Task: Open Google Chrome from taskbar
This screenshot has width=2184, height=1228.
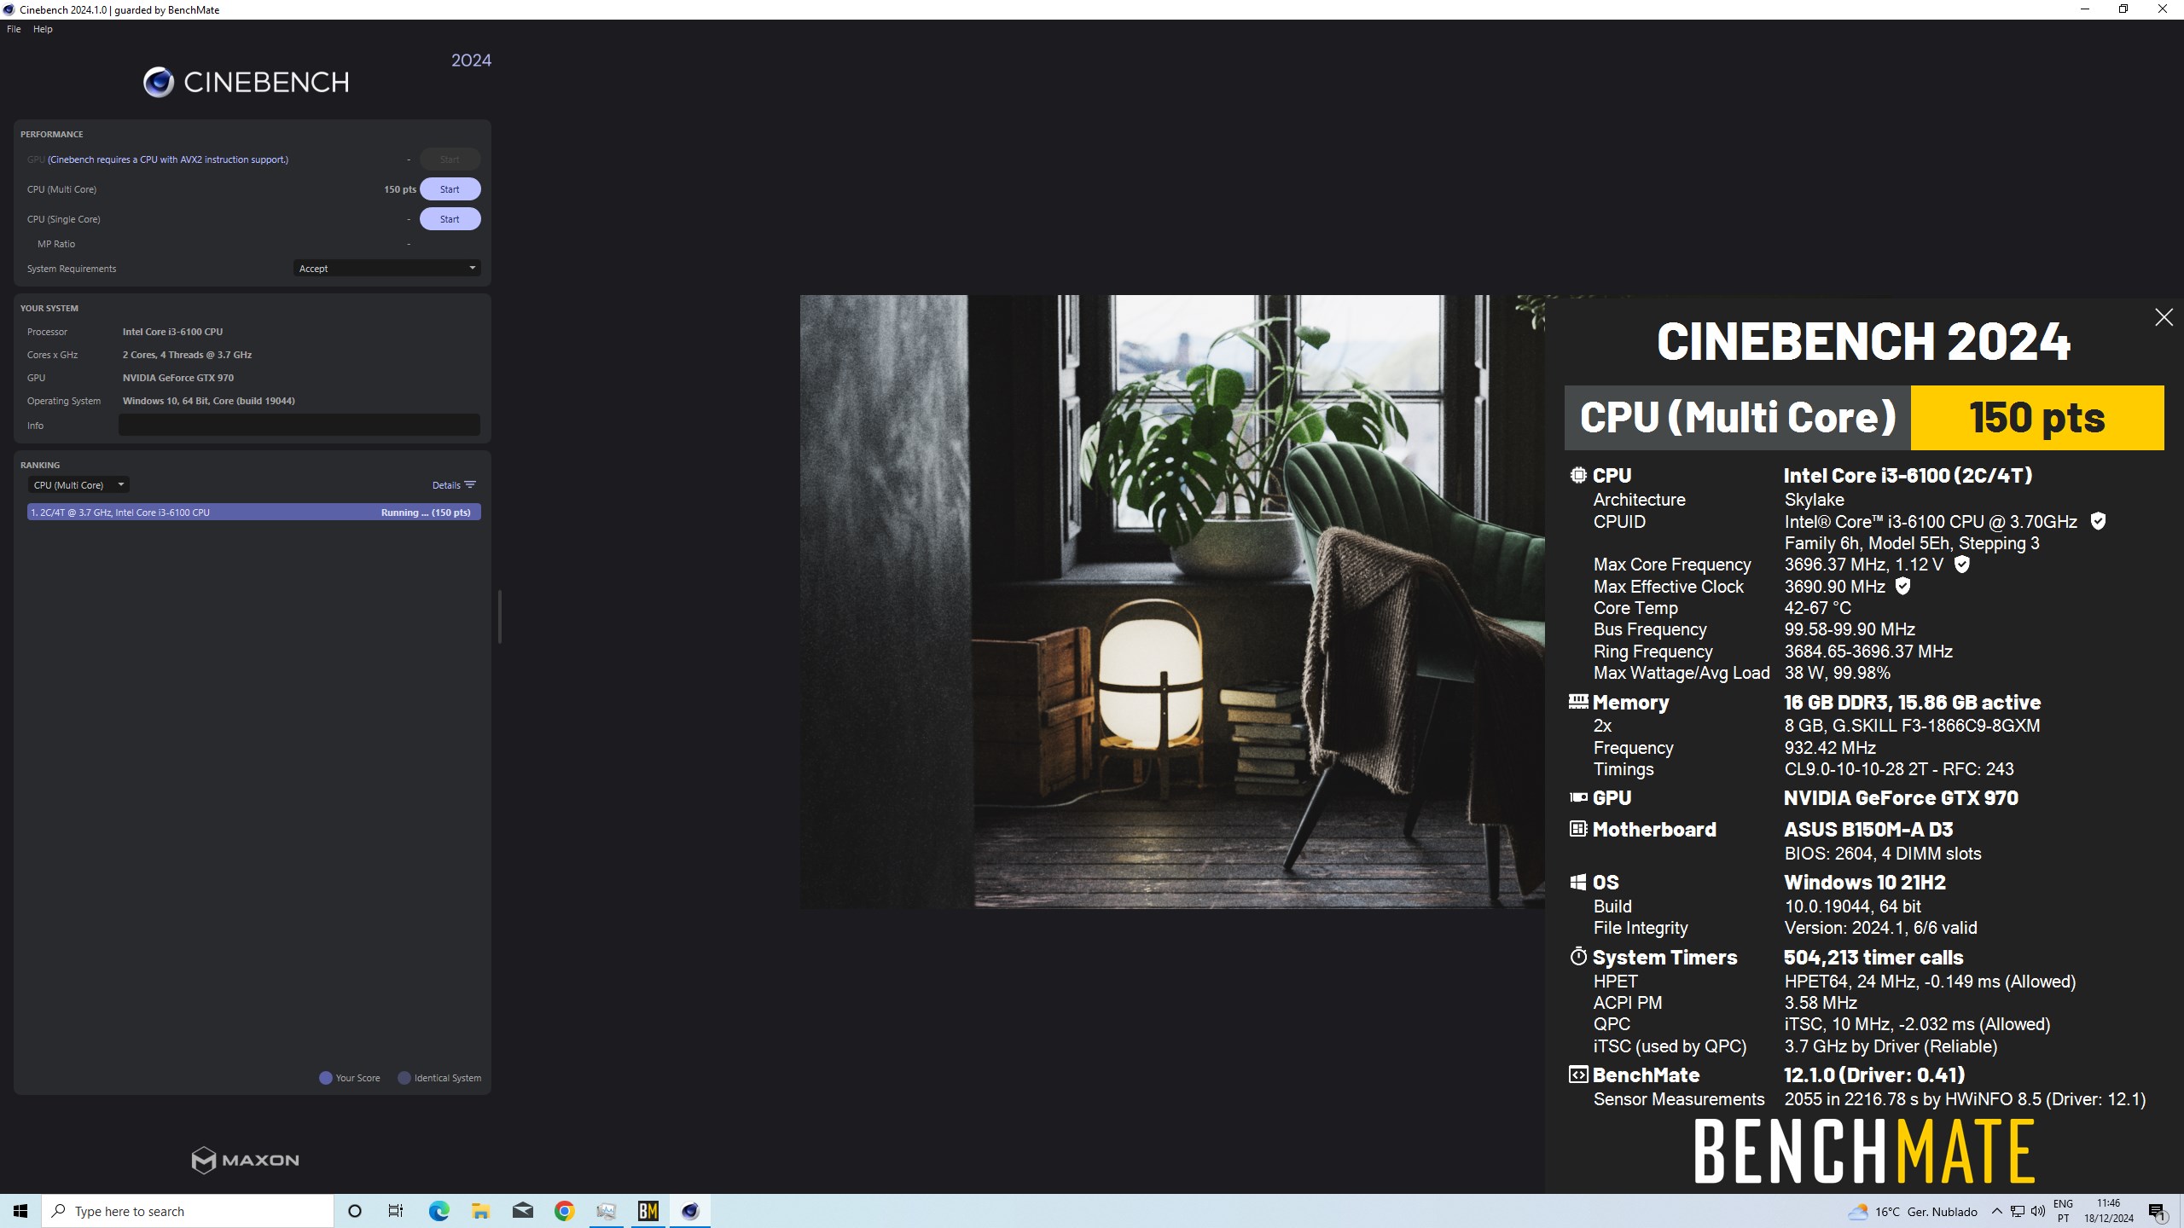Action: (564, 1211)
